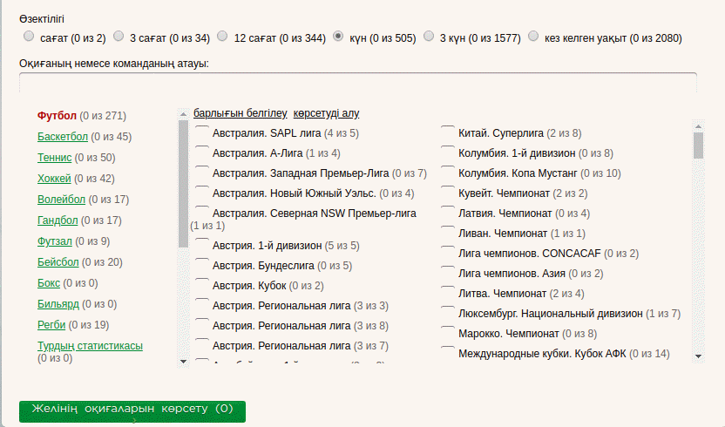Tick the 'Австрия. Бундеслига' checkbox
The image size is (725, 427).
click(x=201, y=265)
